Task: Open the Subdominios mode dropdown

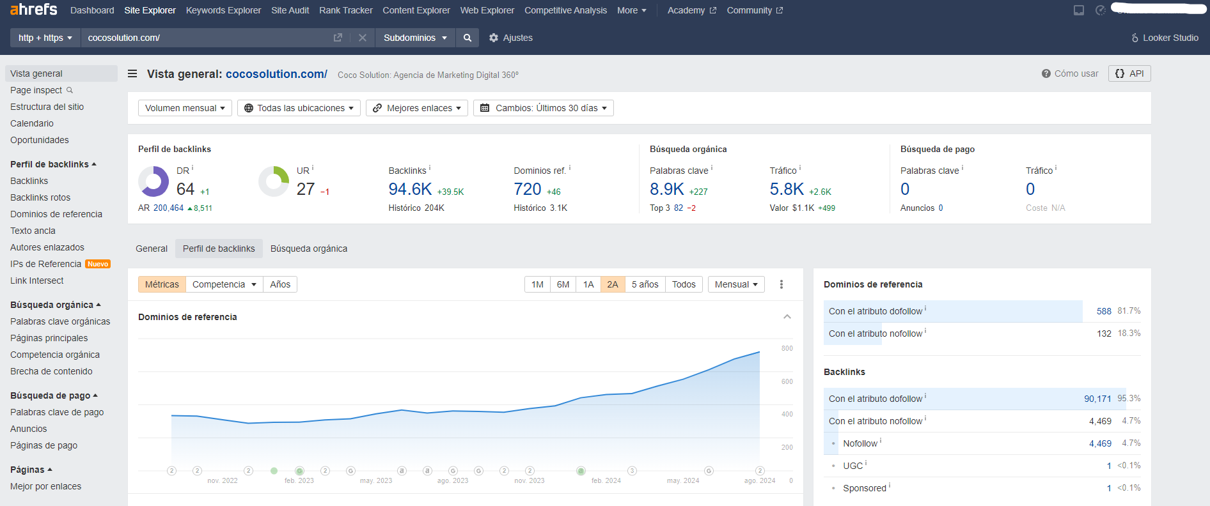Action: tap(415, 38)
